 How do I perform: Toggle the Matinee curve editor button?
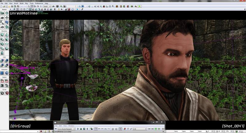(120, 129)
